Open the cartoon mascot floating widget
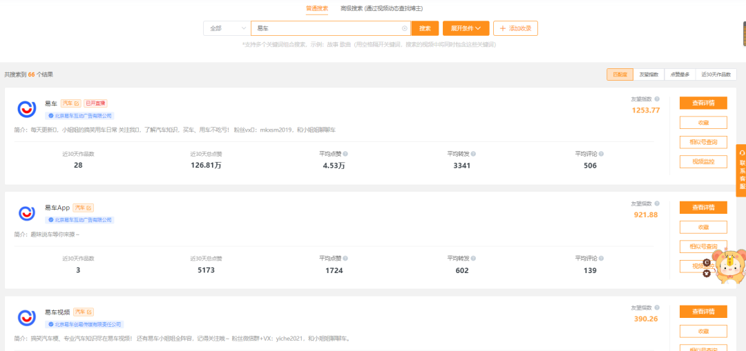This screenshot has height=351, width=746. [725, 266]
